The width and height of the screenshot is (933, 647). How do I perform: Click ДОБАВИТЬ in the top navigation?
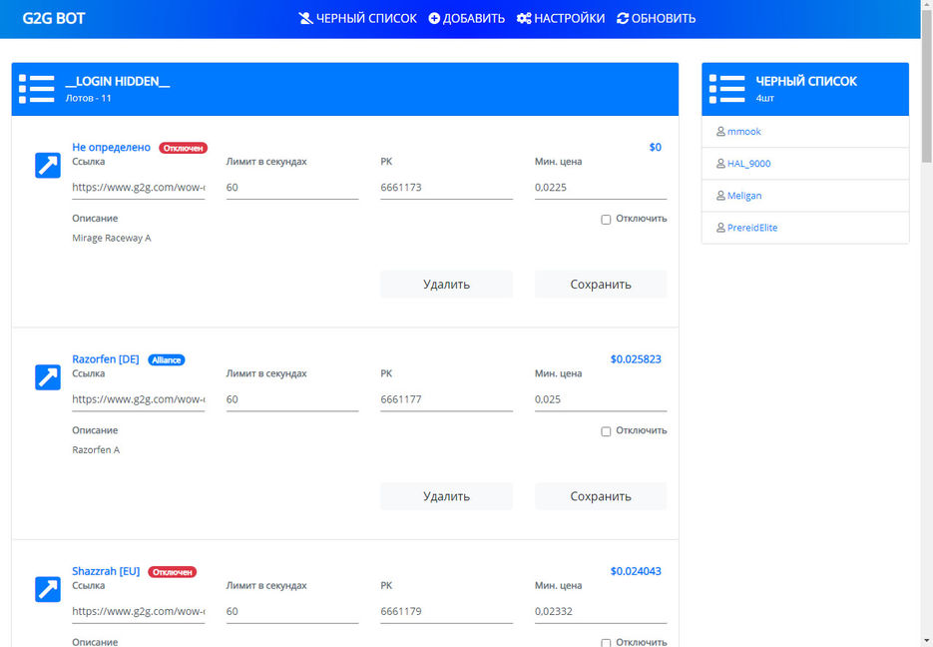pyautogui.click(x=467, y=18)
